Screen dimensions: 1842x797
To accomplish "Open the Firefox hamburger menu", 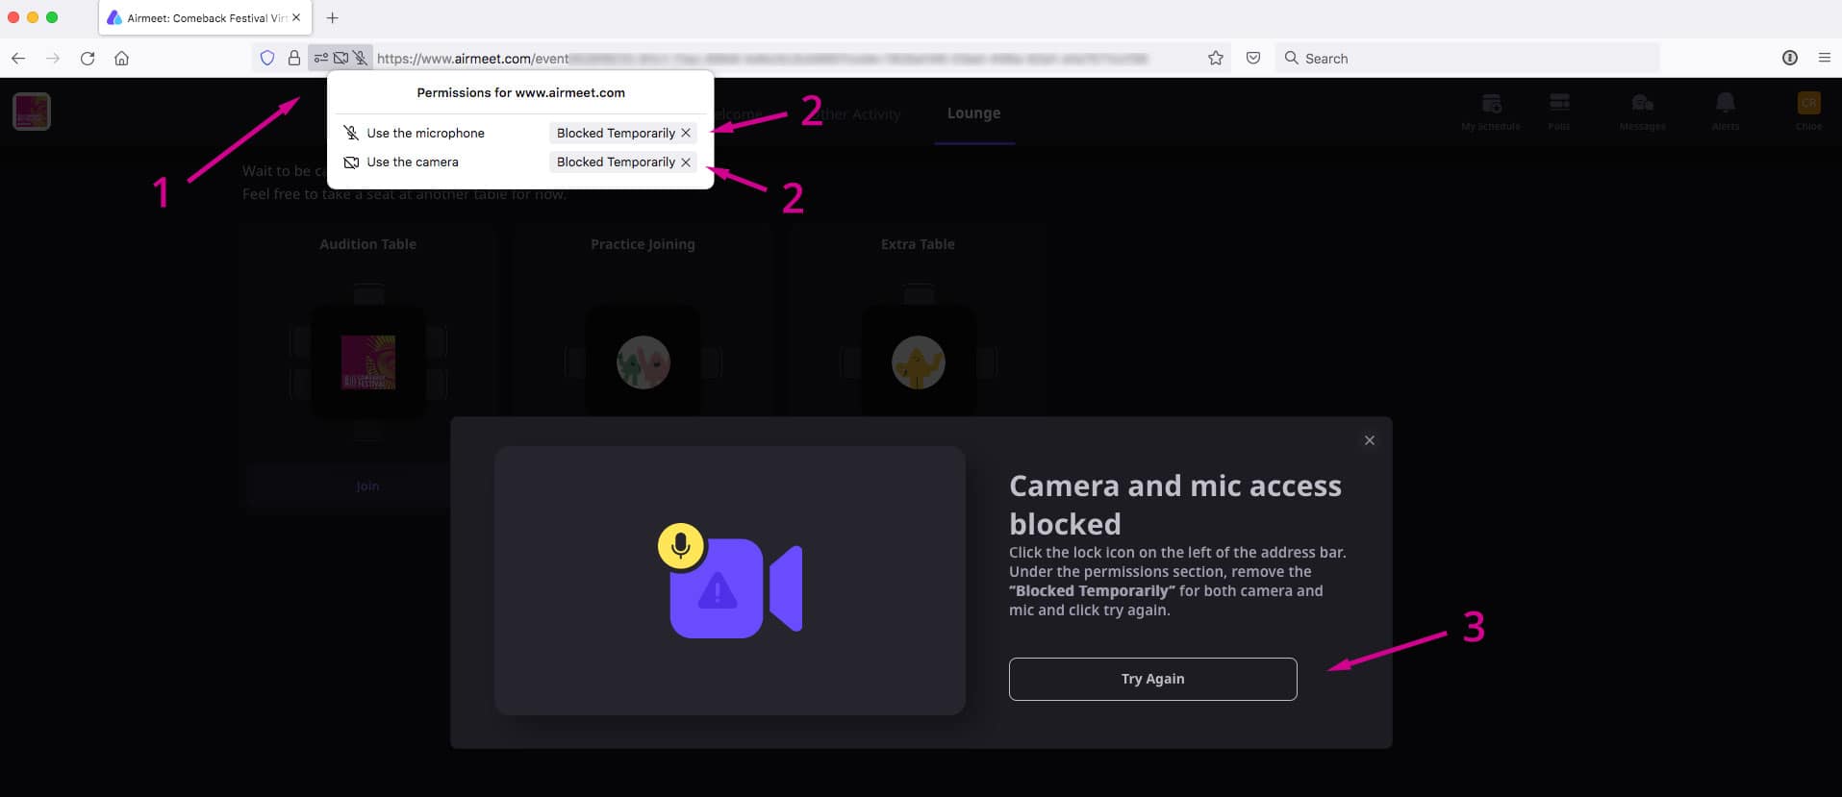I will tap(1825, 59).
